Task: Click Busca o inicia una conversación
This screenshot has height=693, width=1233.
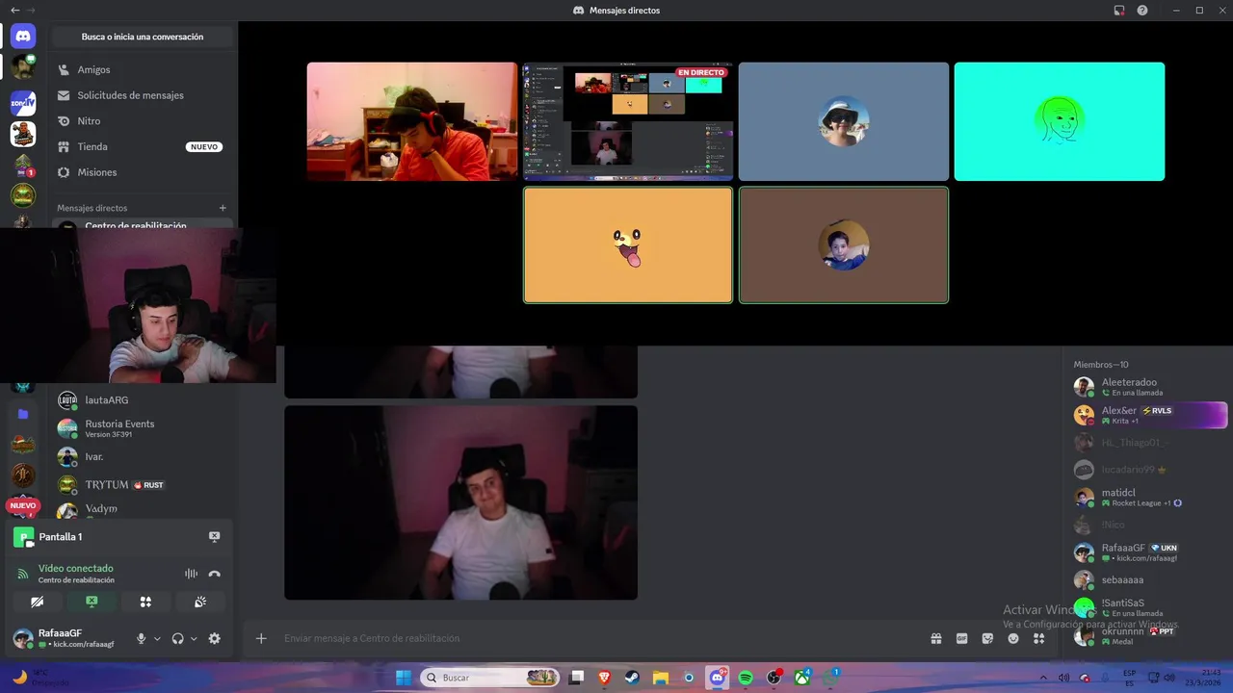Action: click(x=143, y=37)
